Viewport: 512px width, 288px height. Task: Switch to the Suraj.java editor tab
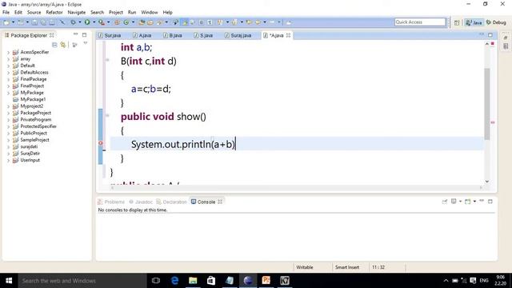click(x=238, y=35)
